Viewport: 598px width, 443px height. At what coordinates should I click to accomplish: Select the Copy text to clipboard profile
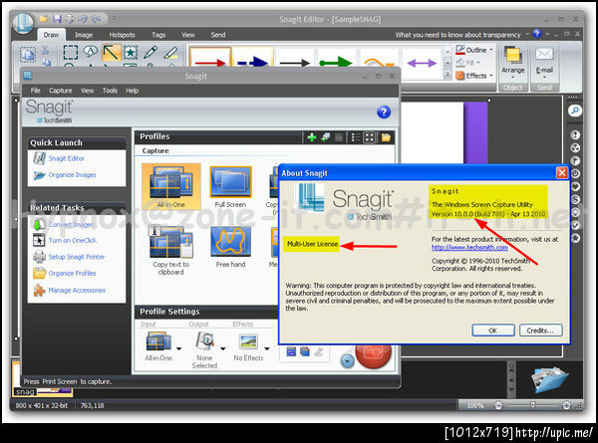pos(170,250)
